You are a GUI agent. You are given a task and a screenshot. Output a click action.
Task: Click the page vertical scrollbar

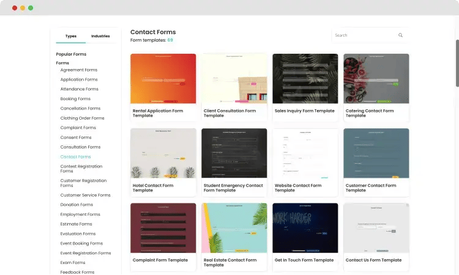tap(457, 64)
